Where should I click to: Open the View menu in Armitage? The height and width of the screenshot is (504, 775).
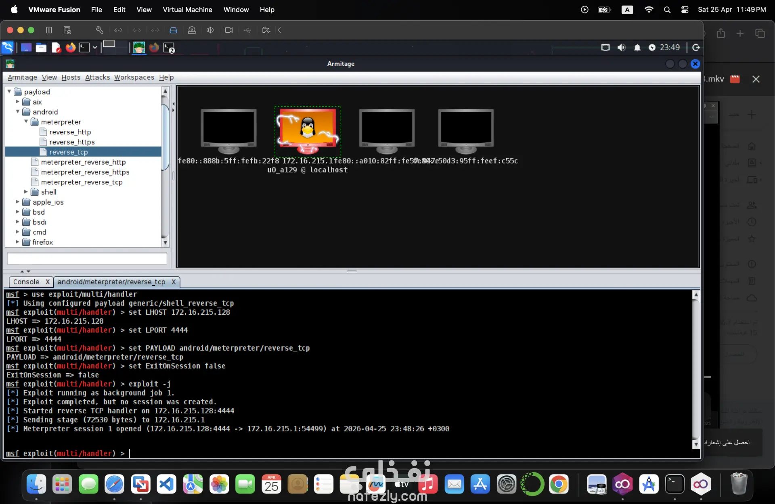coord(49,77)
